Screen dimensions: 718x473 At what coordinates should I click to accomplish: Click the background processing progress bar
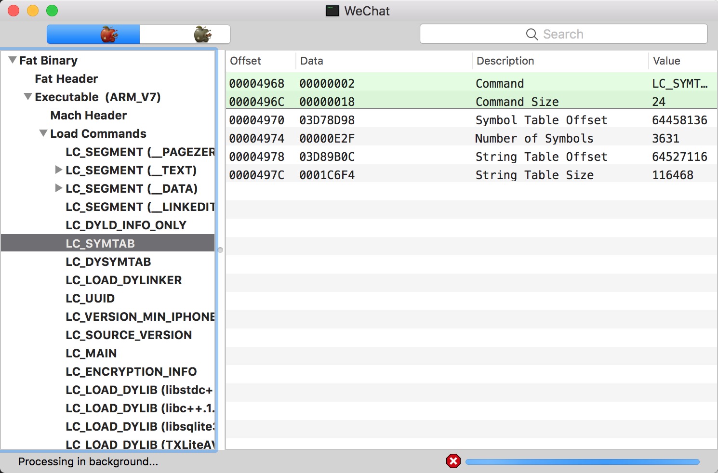[x=582, y=462]
